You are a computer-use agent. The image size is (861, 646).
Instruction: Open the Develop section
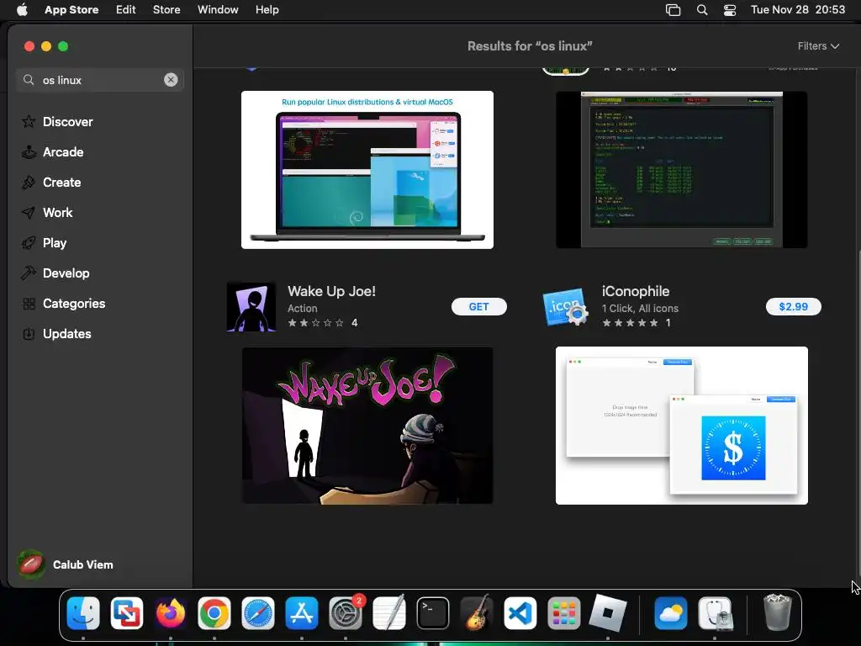(55, 273)
